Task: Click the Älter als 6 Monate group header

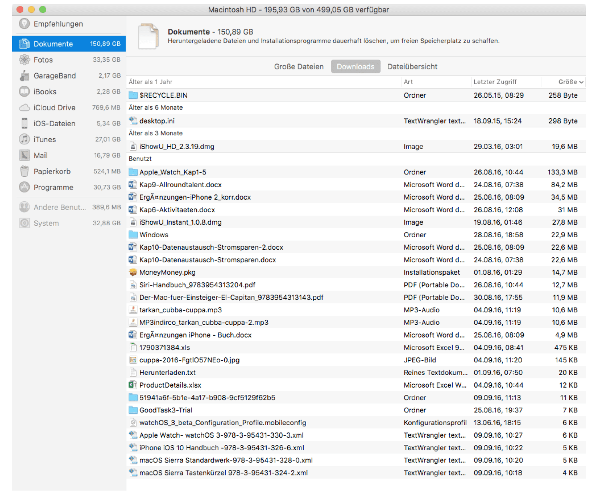Action: point(155,107)
